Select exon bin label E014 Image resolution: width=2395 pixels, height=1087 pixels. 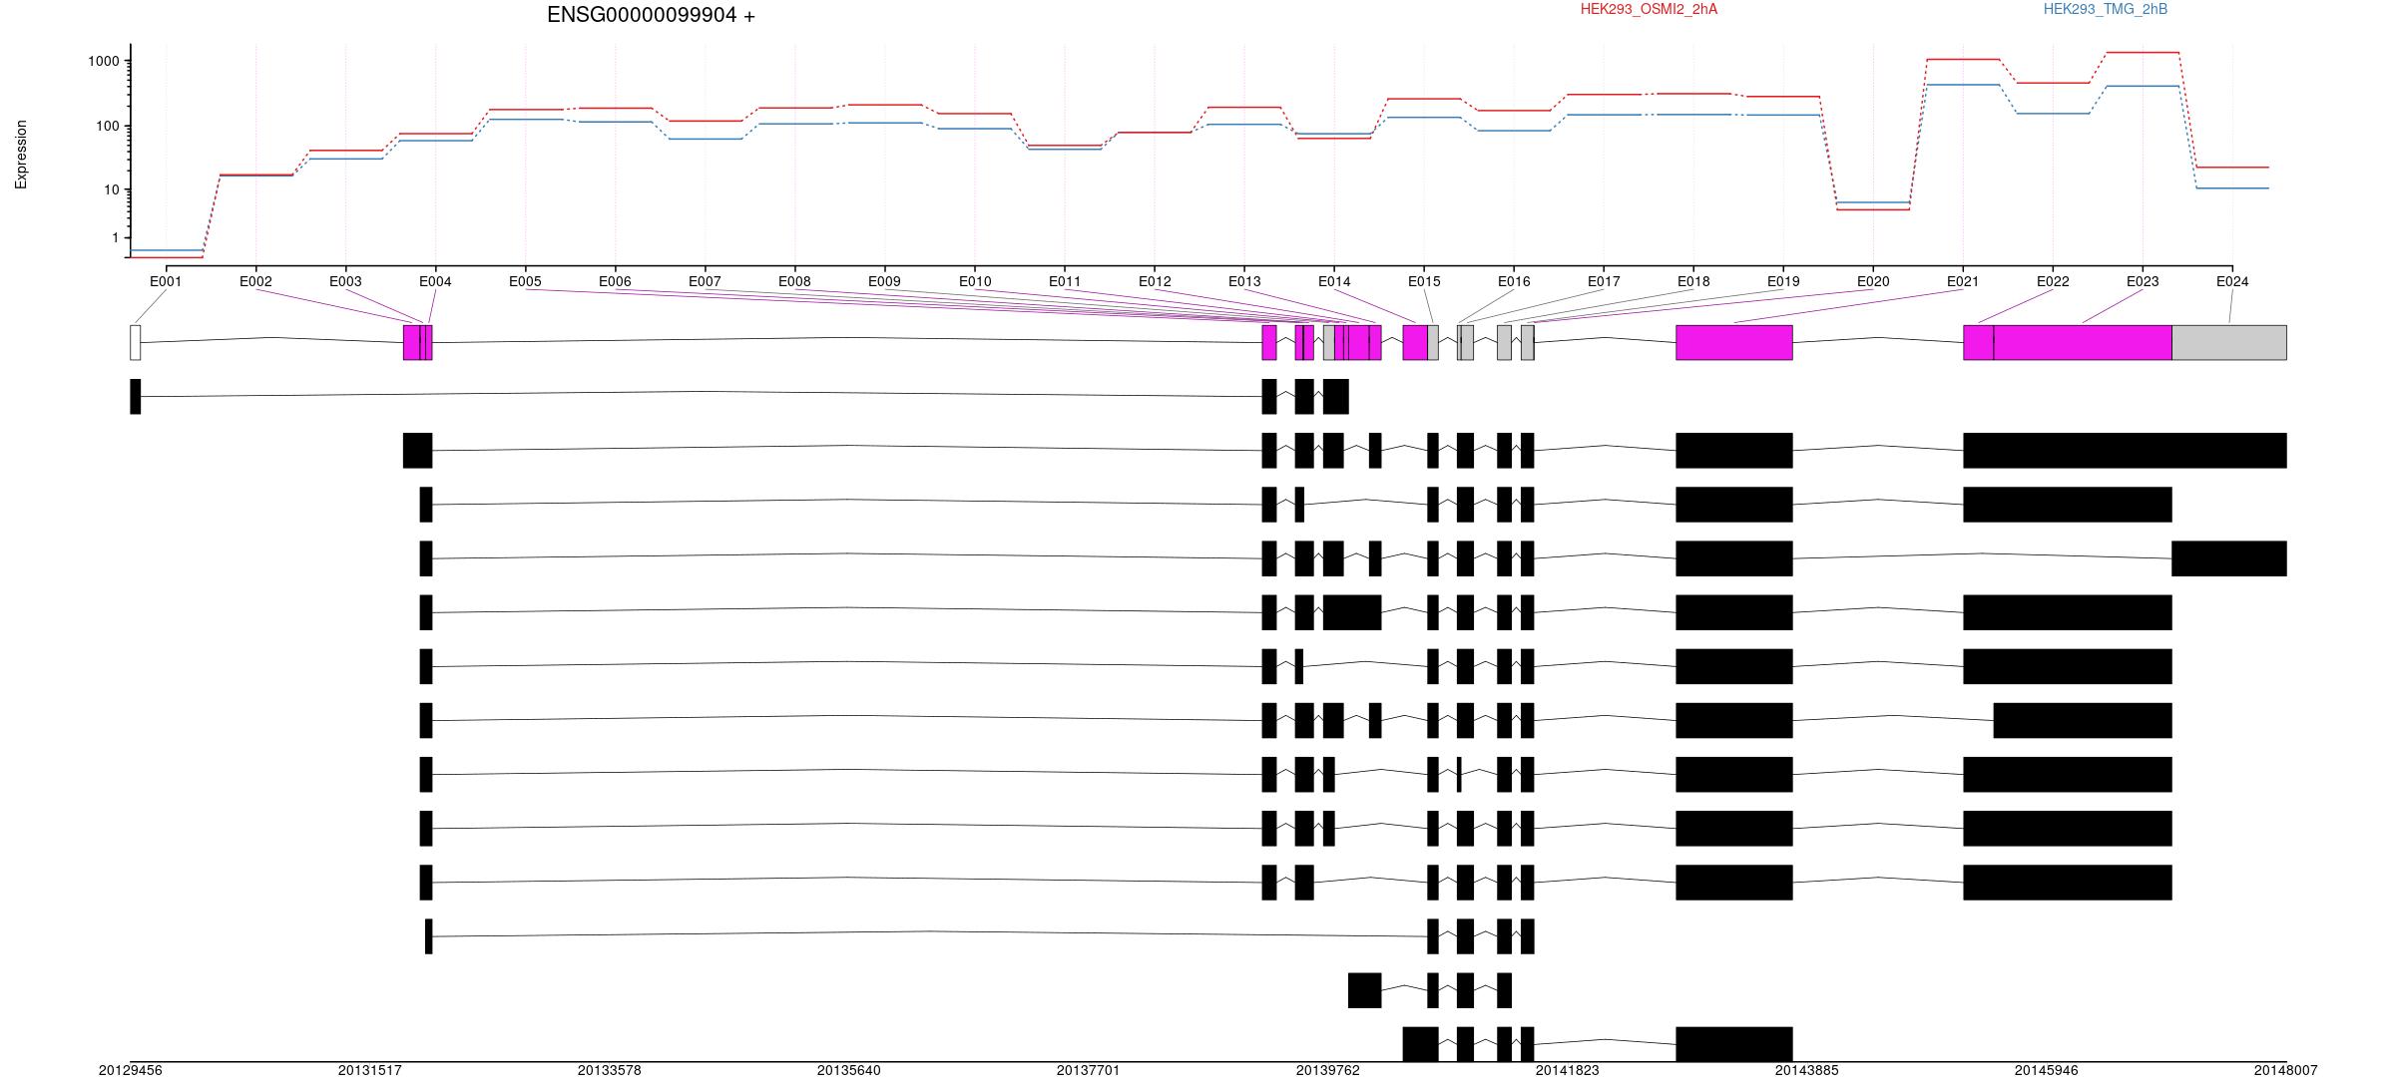(1334, 281)
